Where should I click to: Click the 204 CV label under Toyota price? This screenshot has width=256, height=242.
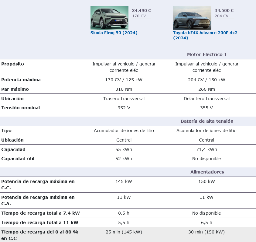[x=222, y=16]
